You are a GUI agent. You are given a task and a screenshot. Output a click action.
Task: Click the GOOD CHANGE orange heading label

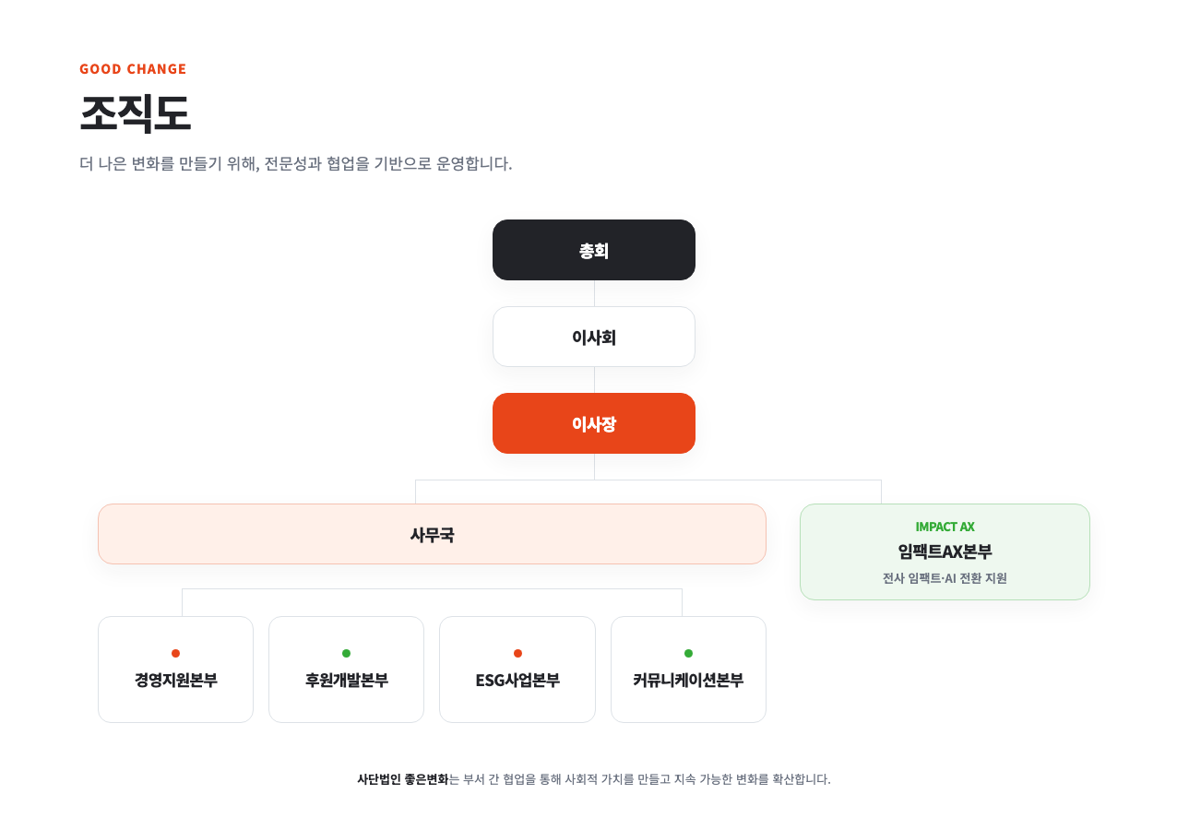click(133, 69)
